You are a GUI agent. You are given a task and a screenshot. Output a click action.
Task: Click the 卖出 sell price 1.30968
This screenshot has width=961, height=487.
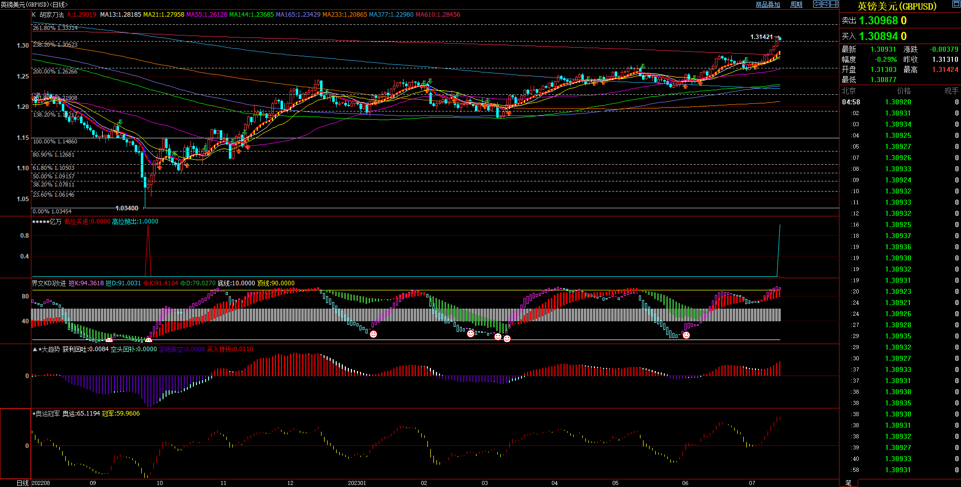pyautogui.click(x=878, y=21)
